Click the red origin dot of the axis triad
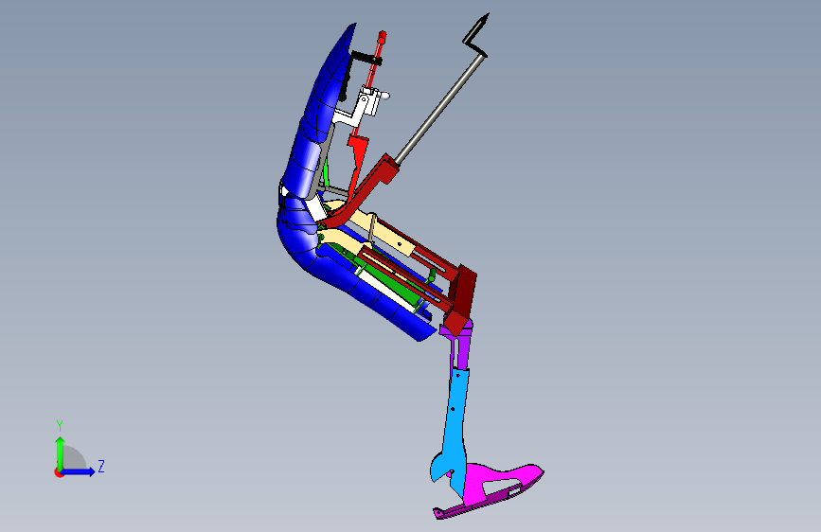The height and width of the screenshot is (532, 821). tap(58, 472)
